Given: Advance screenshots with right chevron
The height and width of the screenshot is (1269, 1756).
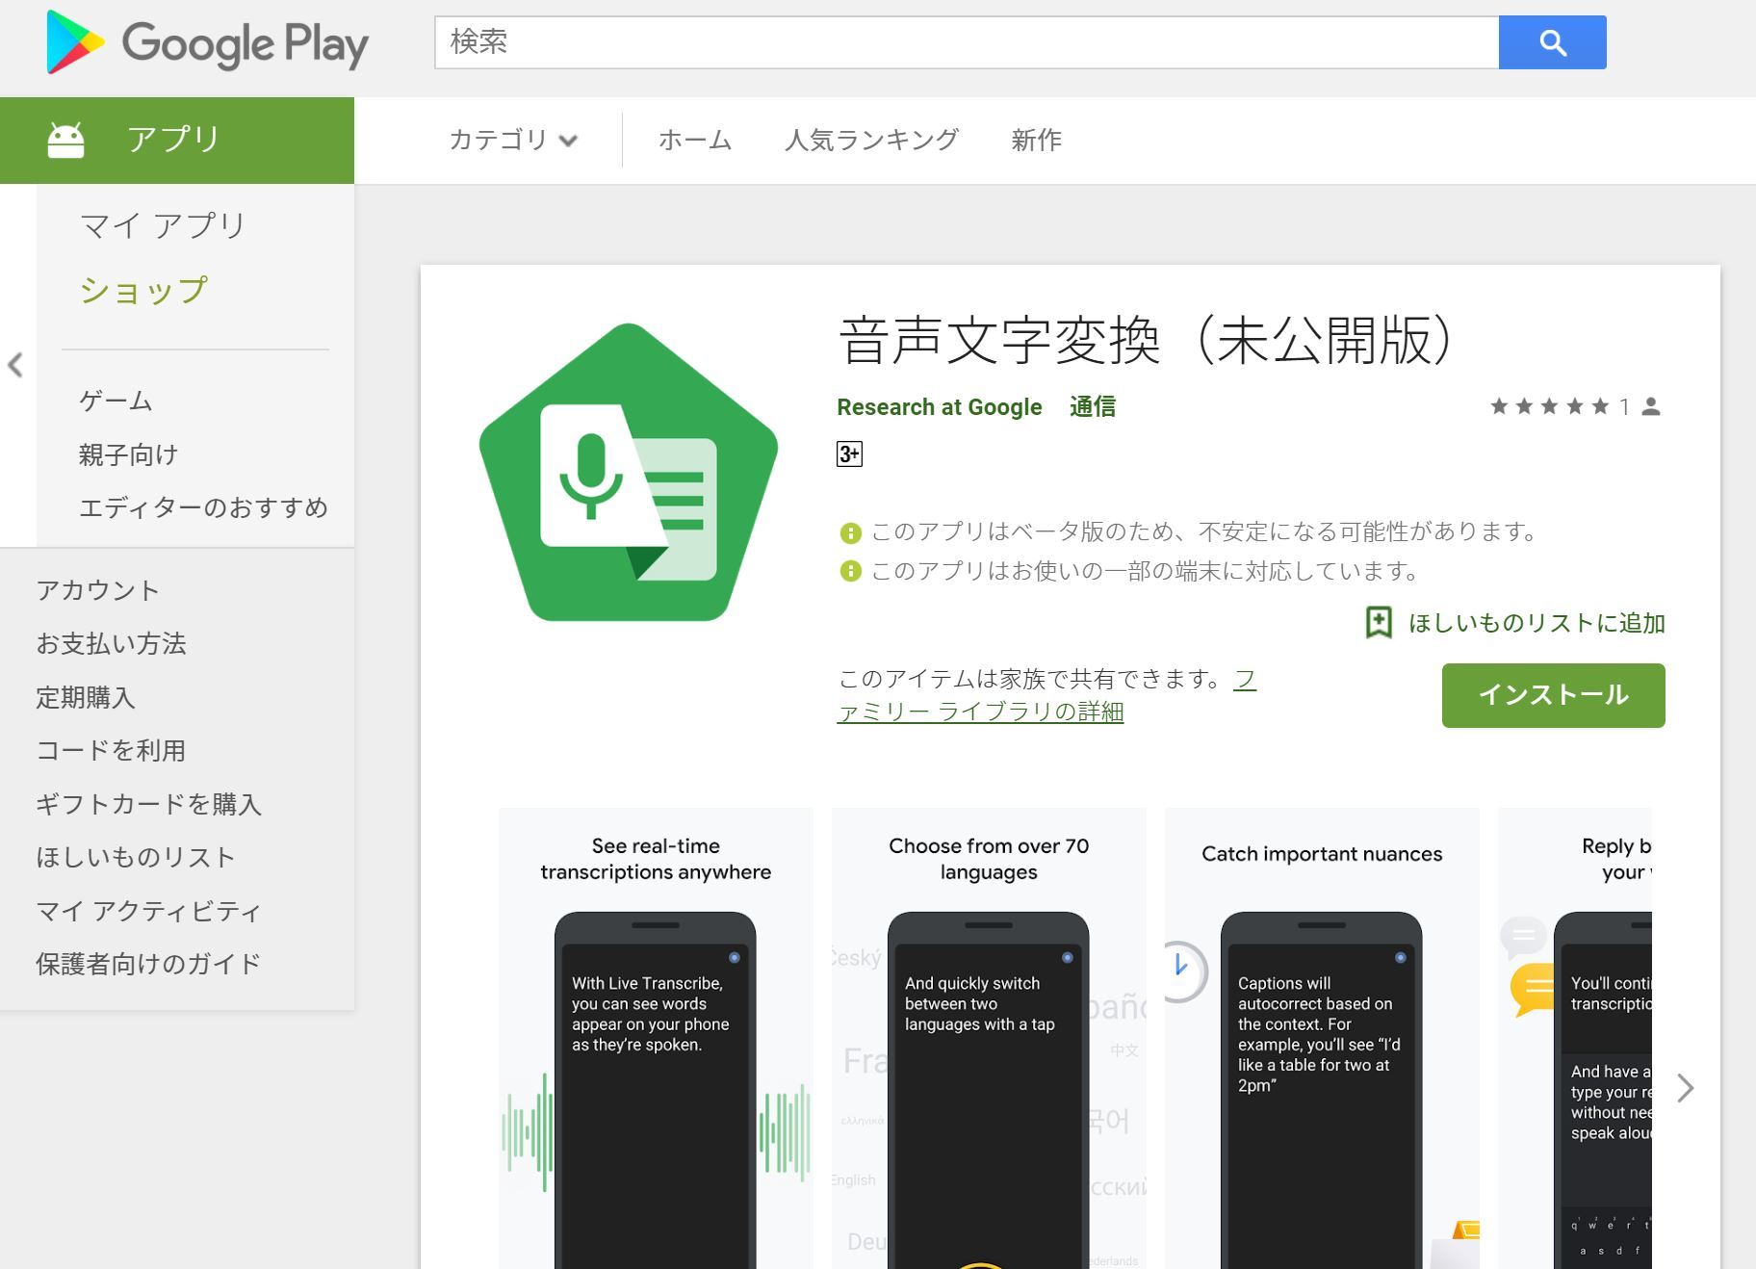Looking at the screenshot, I should (1685, 1088).
